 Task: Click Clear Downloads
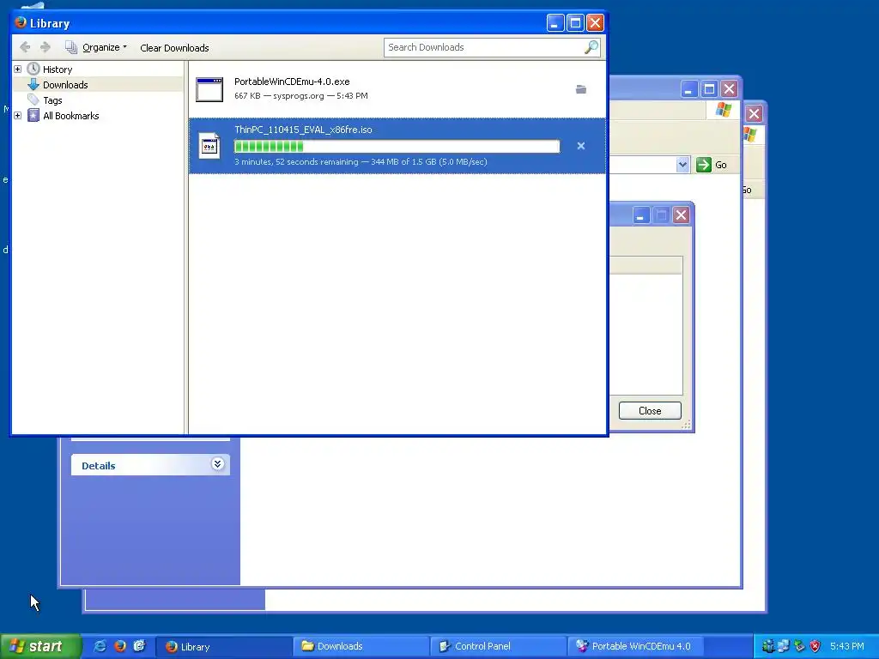pyautogui.click(x=174, y=48)
